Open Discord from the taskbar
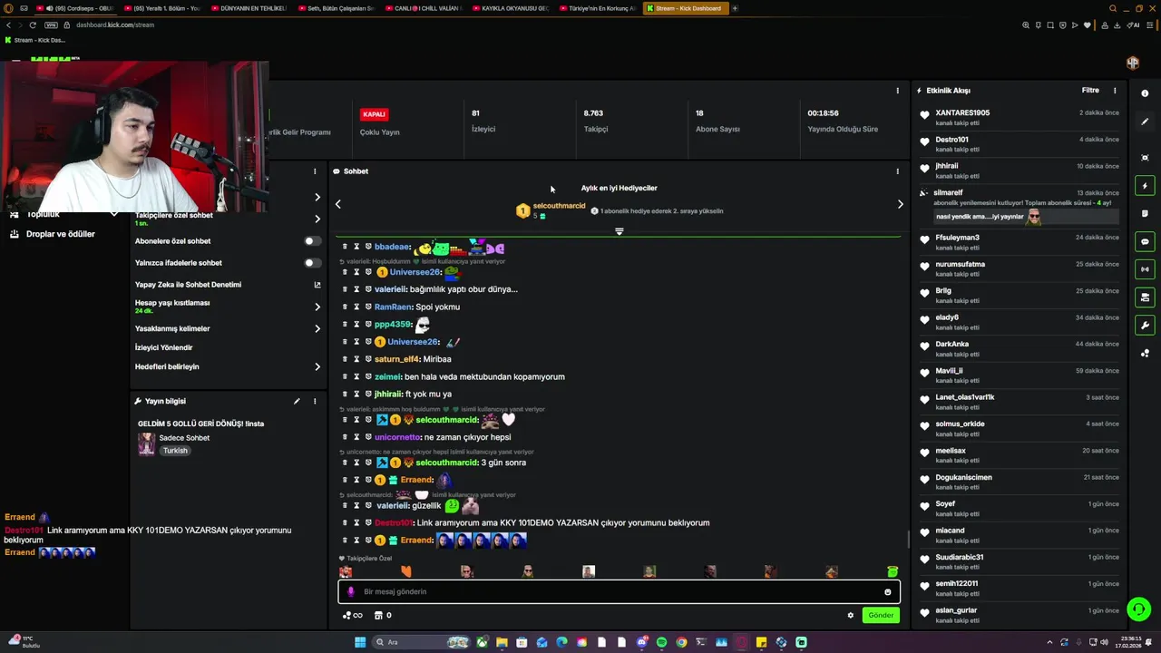Image resolution: width=1161 pixels, height=653 pixels. coord(641,642)
